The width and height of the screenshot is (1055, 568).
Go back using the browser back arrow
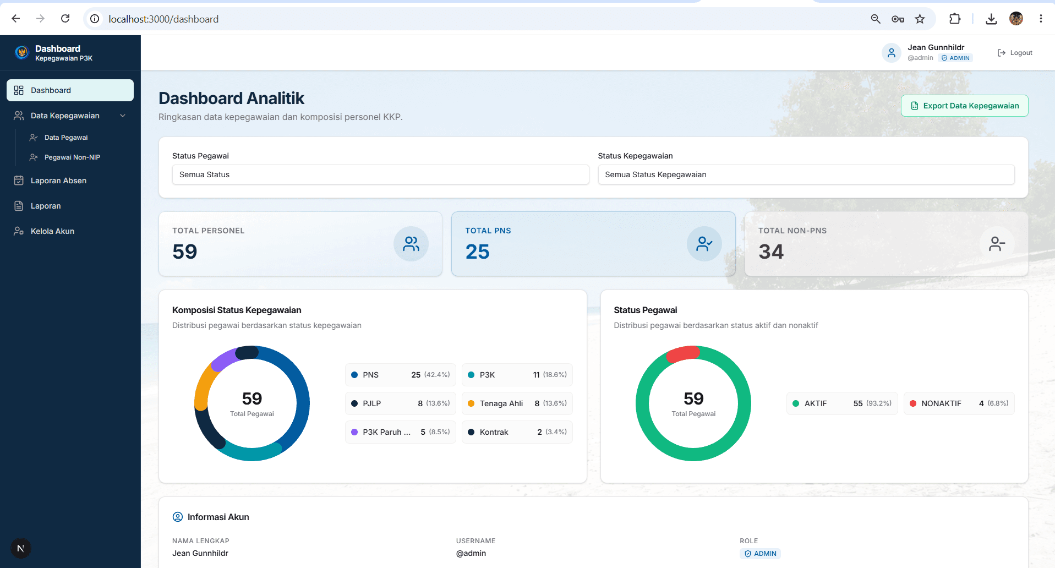pos(16,19)
